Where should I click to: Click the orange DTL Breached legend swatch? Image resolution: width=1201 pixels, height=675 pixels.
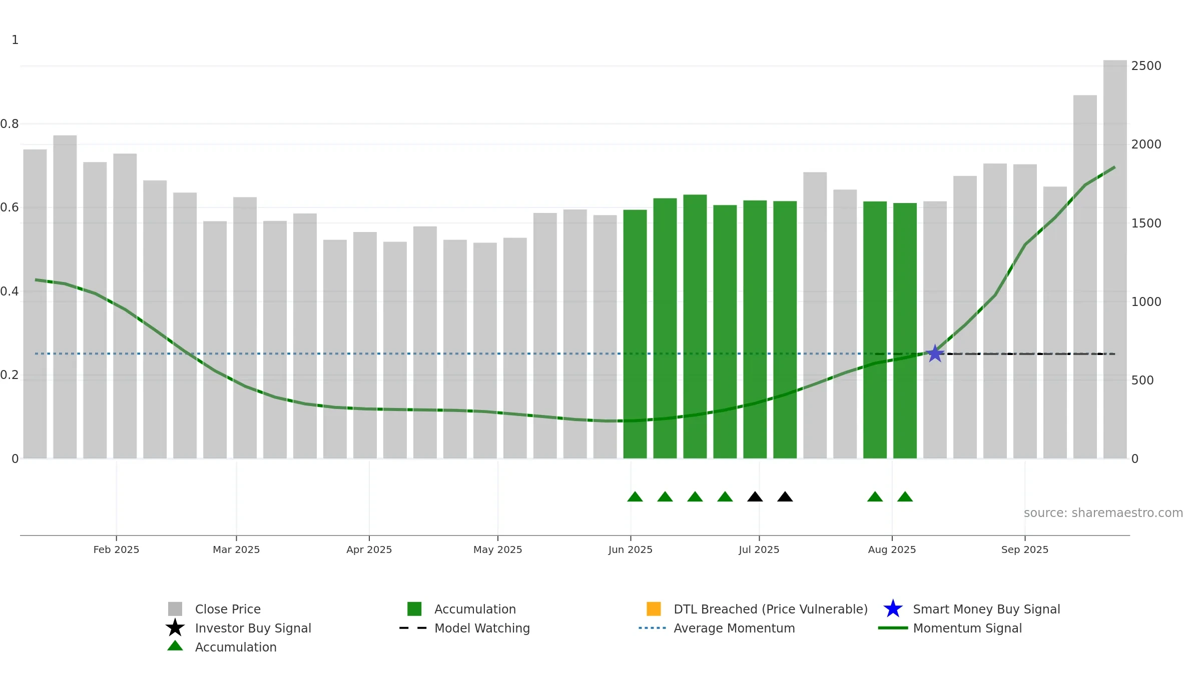coord(654,609)
